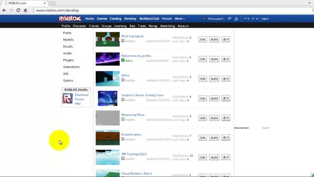Open the Donation place title link

131,134
